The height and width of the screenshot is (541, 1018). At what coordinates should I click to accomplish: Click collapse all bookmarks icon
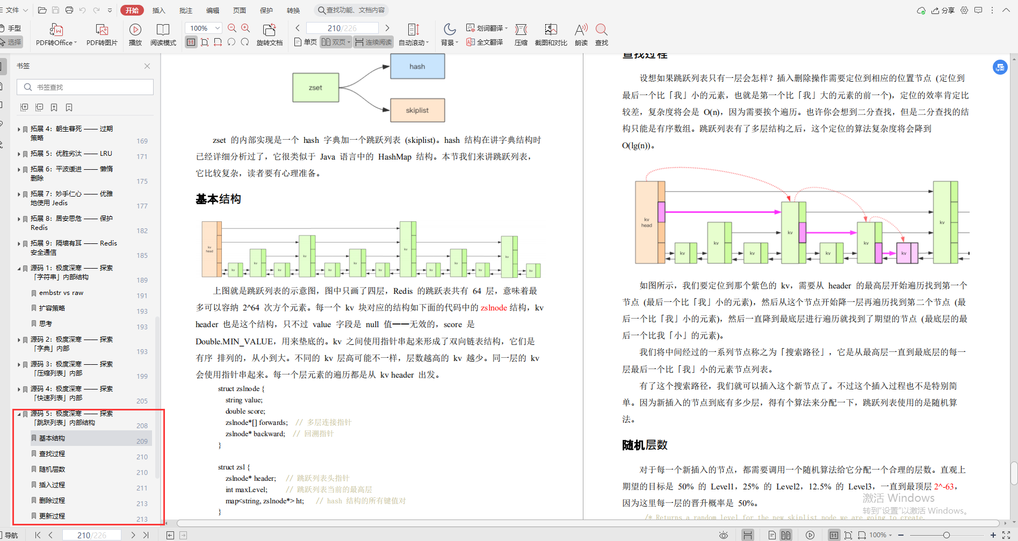[39, 107]
